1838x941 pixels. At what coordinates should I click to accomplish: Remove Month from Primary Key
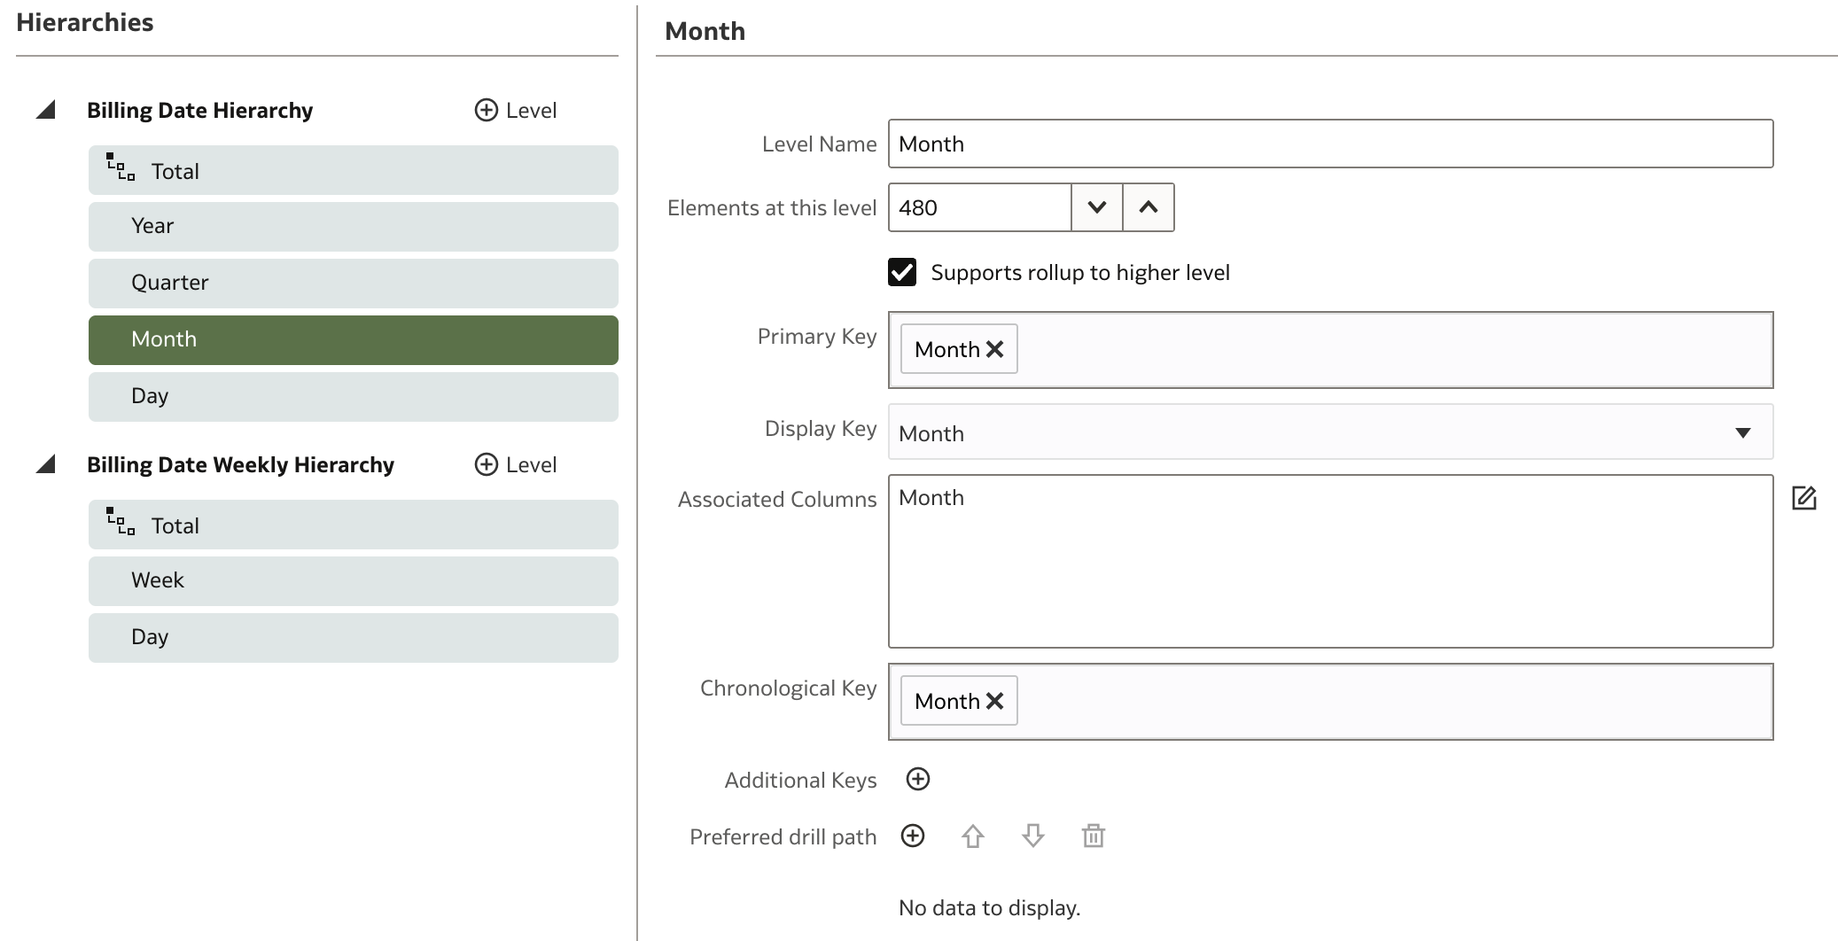point(995,349)
